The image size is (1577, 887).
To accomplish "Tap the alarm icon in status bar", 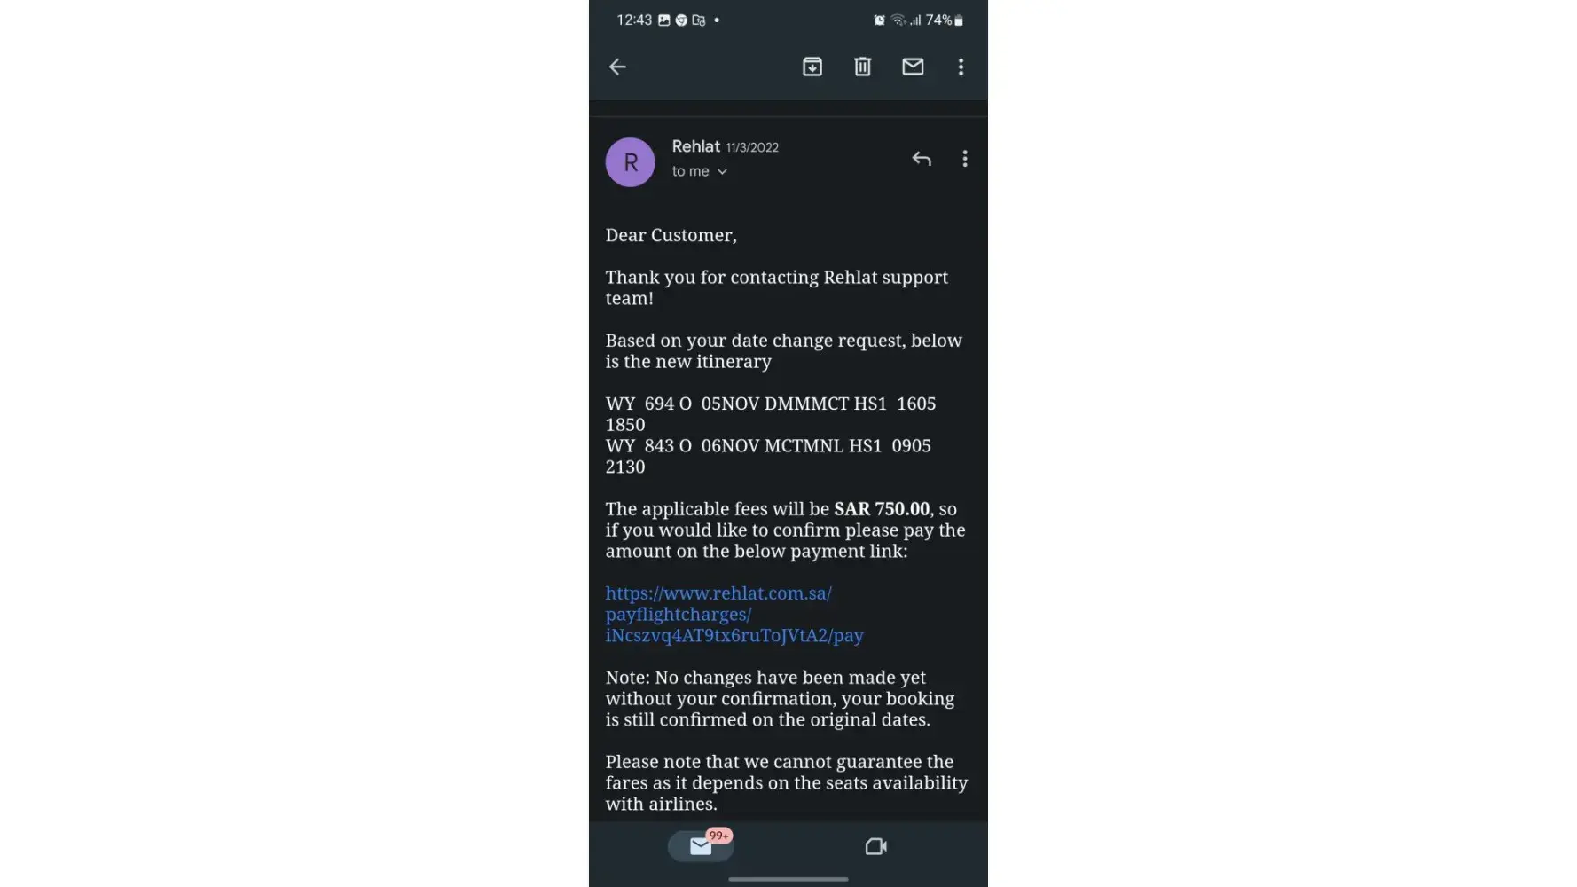I will [x=879, y=20].
